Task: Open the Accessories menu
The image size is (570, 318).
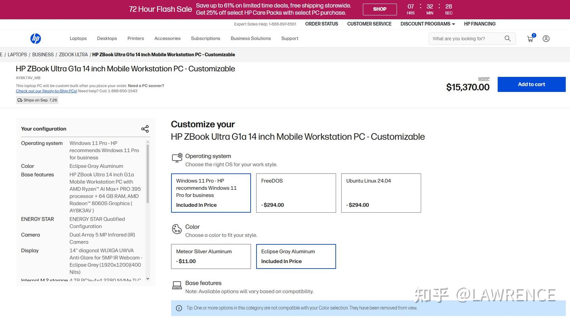Action: tap(167, 38)
